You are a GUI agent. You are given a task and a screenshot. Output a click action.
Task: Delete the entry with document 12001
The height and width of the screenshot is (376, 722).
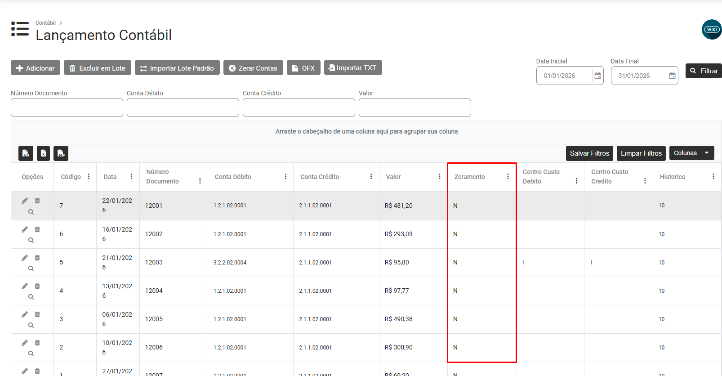click(x=37, y=201)
